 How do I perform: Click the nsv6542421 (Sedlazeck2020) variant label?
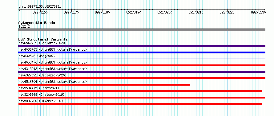pos(42,43)
